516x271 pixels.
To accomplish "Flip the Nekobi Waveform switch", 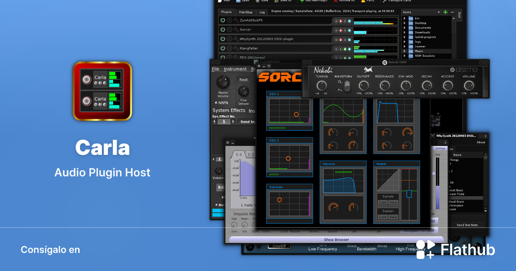I will click(347, 86).
